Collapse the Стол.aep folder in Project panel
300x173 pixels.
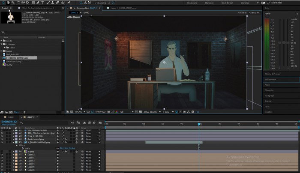tap(1, 44)
